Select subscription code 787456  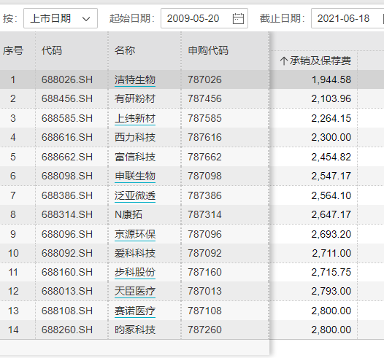coord(204,98)
